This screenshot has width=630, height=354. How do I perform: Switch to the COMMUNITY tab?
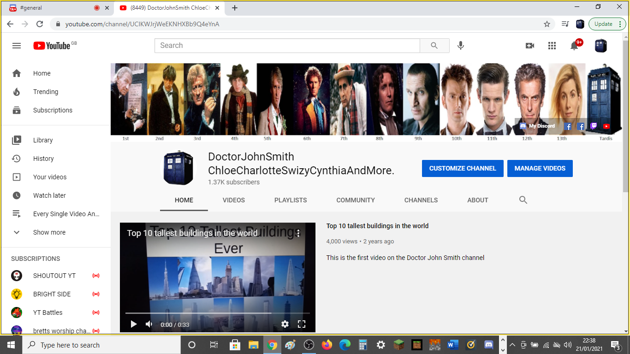coord(356,200)
